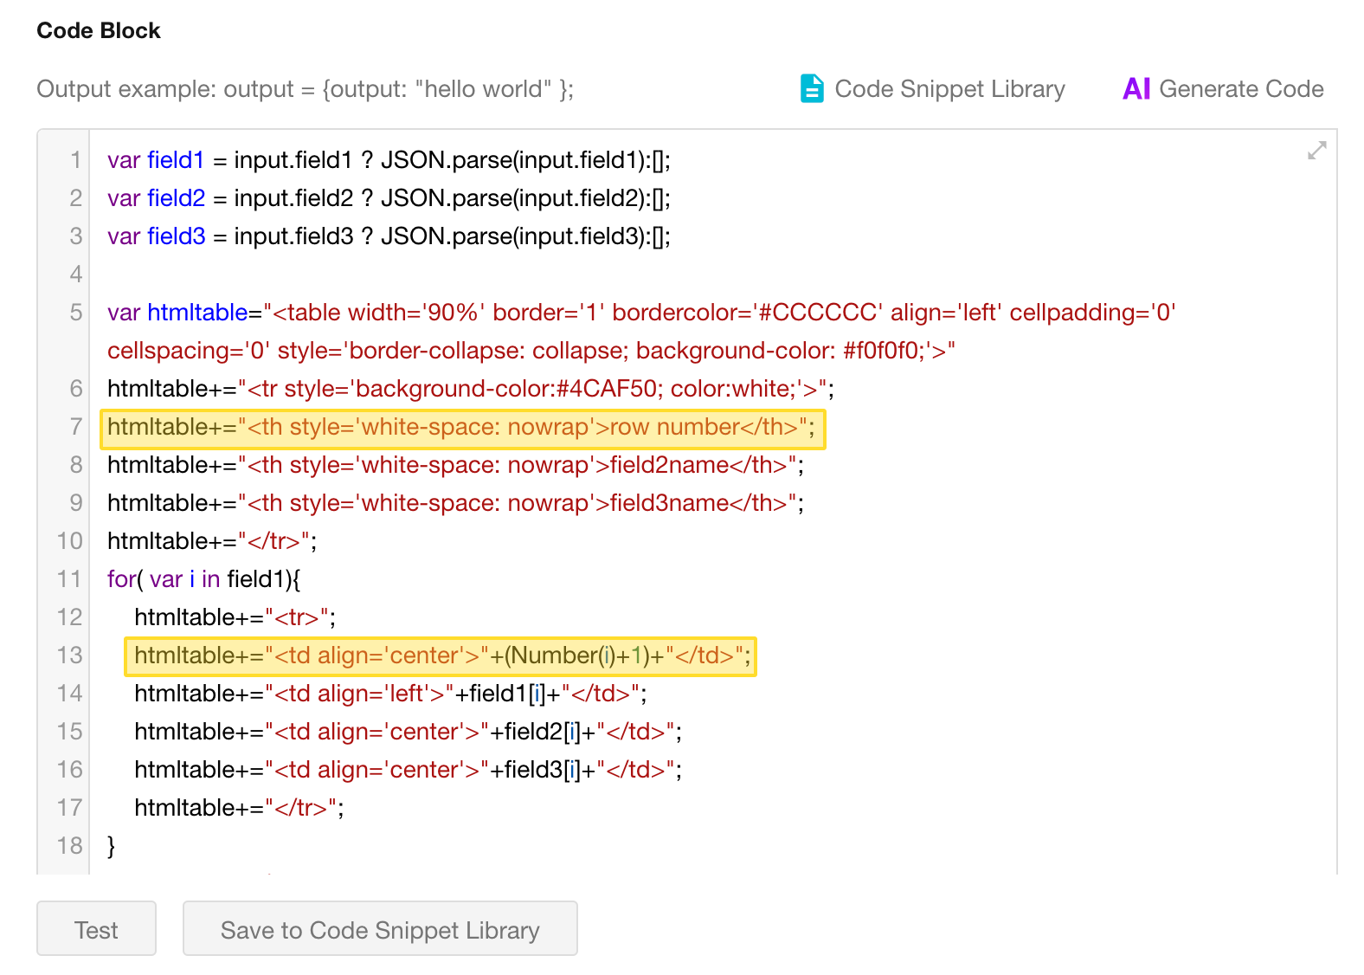Click the align='left' field1[i] code line
Image resolution: width=1364 pixels, height=975 pixels.
(x=390, y=694)
